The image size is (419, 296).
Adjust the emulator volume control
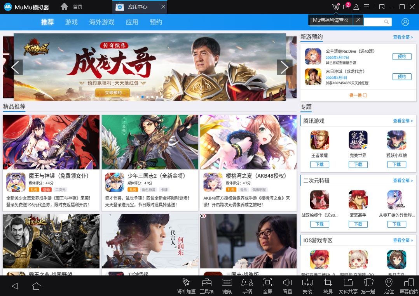[x=287, y=284]
